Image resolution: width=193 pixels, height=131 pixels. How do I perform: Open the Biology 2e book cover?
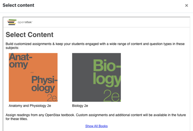(96, 77)
